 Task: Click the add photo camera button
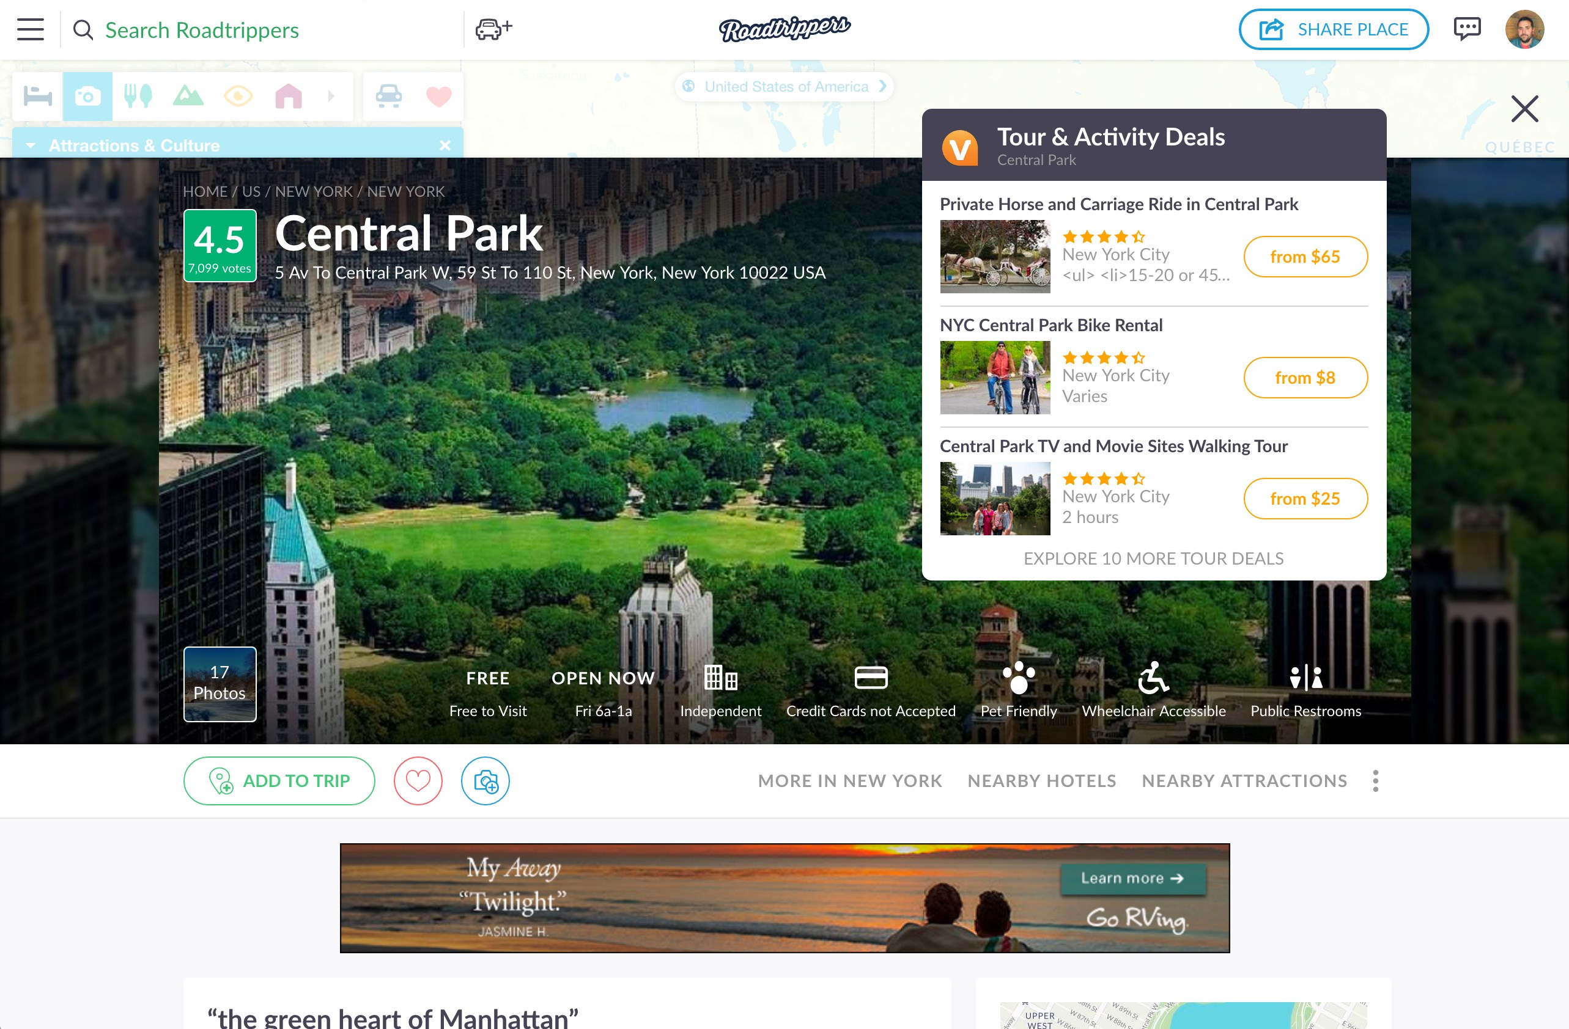point(485,781)
